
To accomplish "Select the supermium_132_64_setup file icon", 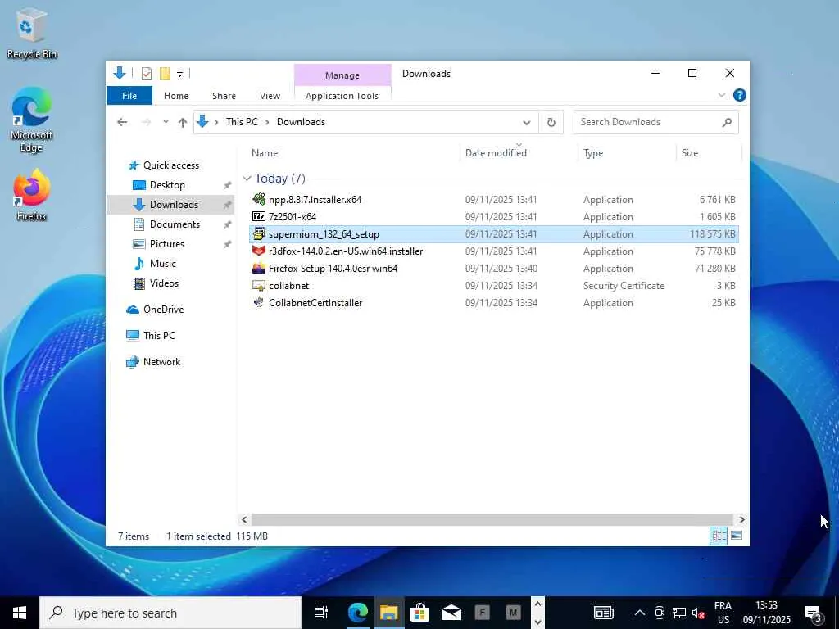I will click(x=259, y=233).
